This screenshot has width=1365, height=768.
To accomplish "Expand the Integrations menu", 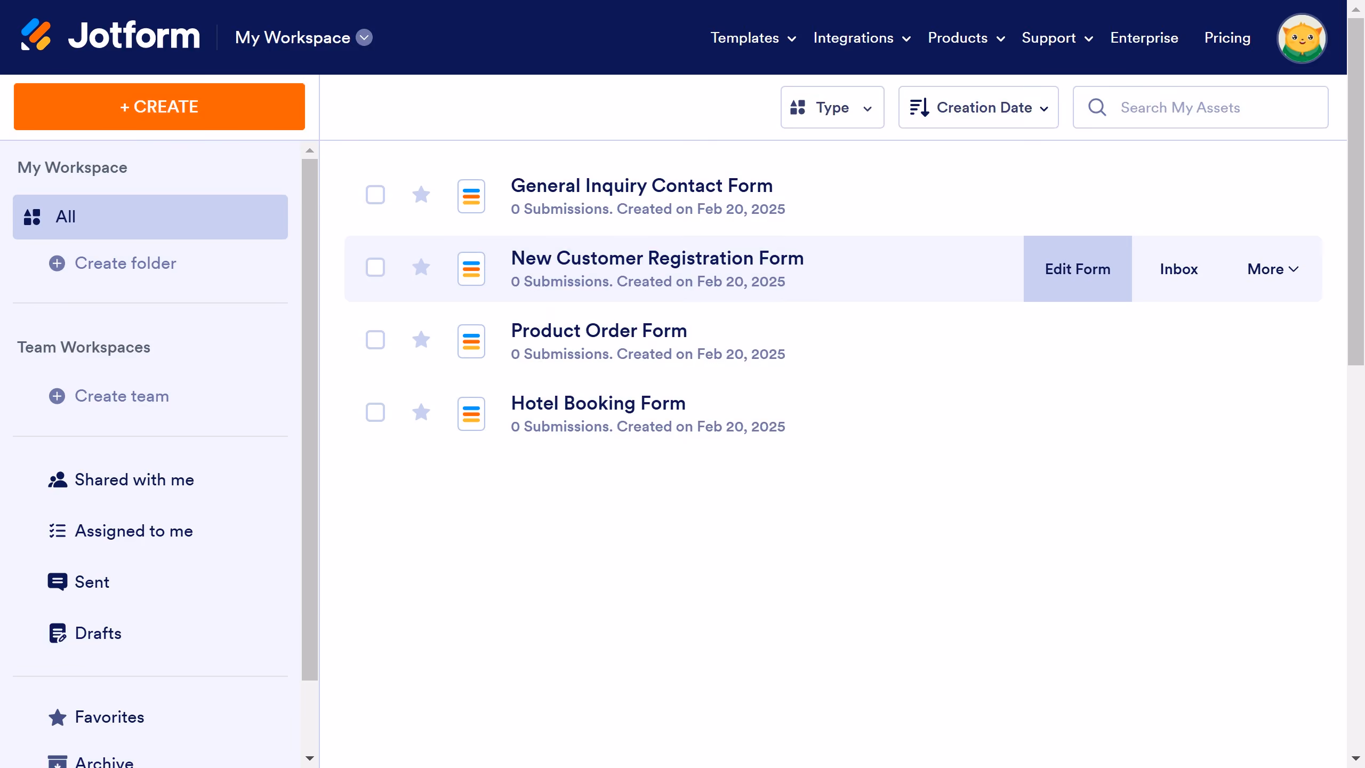I will click(862, 38).
